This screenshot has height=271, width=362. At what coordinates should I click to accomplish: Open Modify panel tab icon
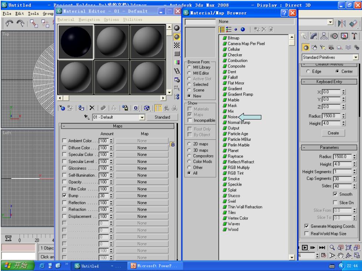(x=314, y=36)
